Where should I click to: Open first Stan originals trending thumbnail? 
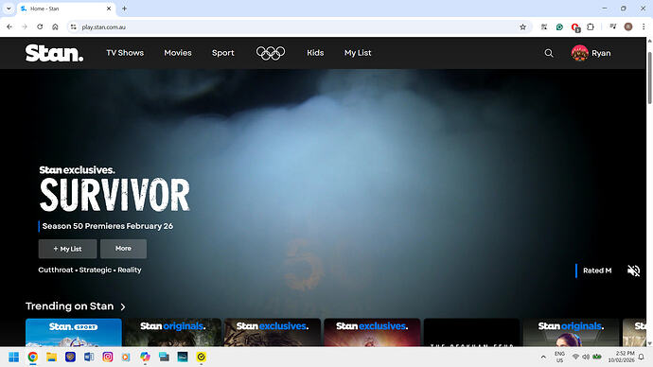click(x=173, y=332)
